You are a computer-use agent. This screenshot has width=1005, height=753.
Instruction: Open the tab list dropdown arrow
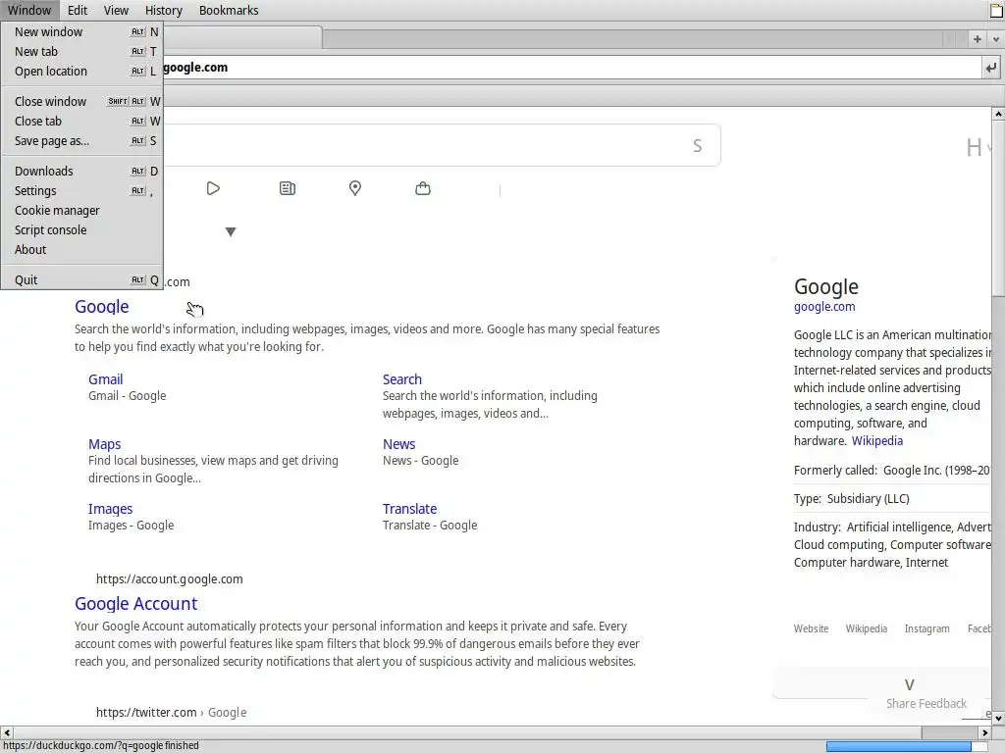(996, 39)
